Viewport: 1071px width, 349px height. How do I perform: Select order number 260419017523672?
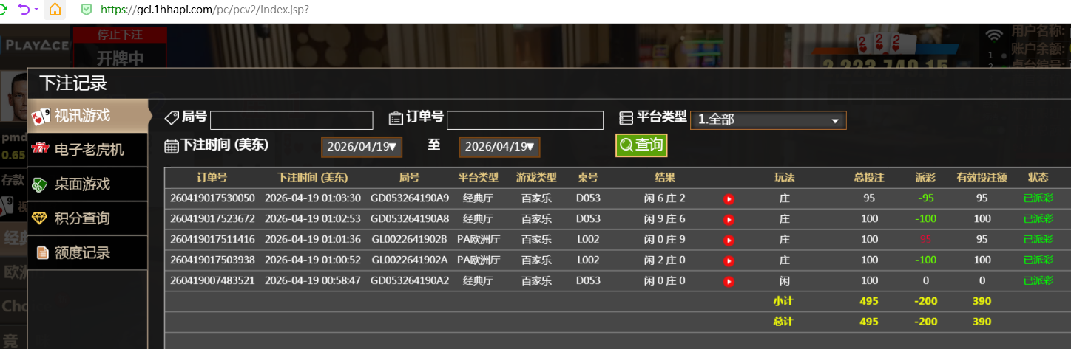[212, 219]
